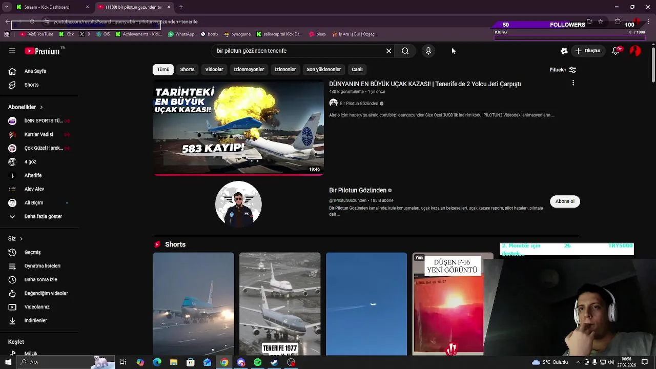Open the YouTube hamburger guide menu
656x369 pixels.
tap(12, 51)
